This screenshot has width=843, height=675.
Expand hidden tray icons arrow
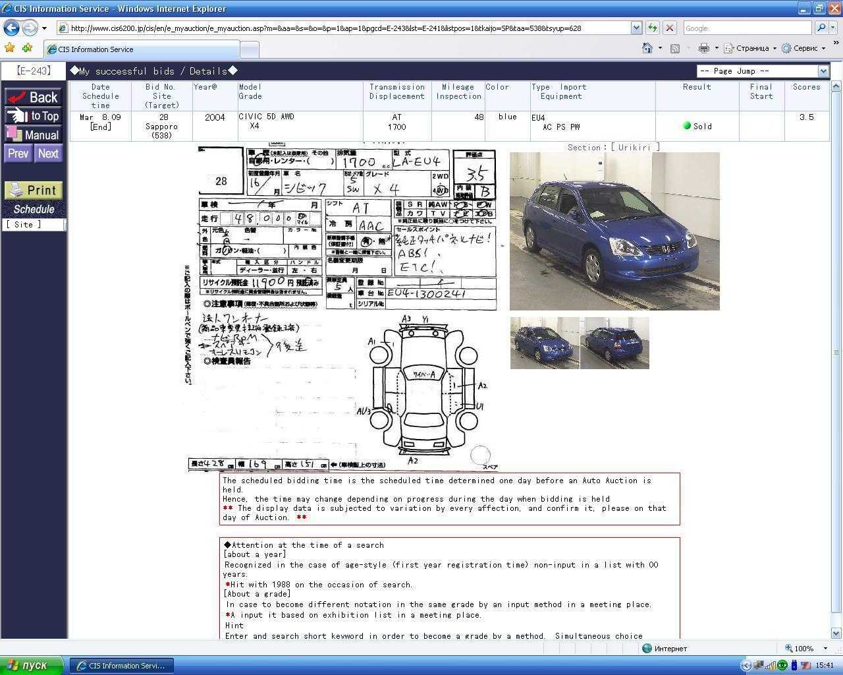point(746,666)
